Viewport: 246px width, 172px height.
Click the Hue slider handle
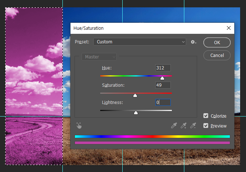click(162, 78)
